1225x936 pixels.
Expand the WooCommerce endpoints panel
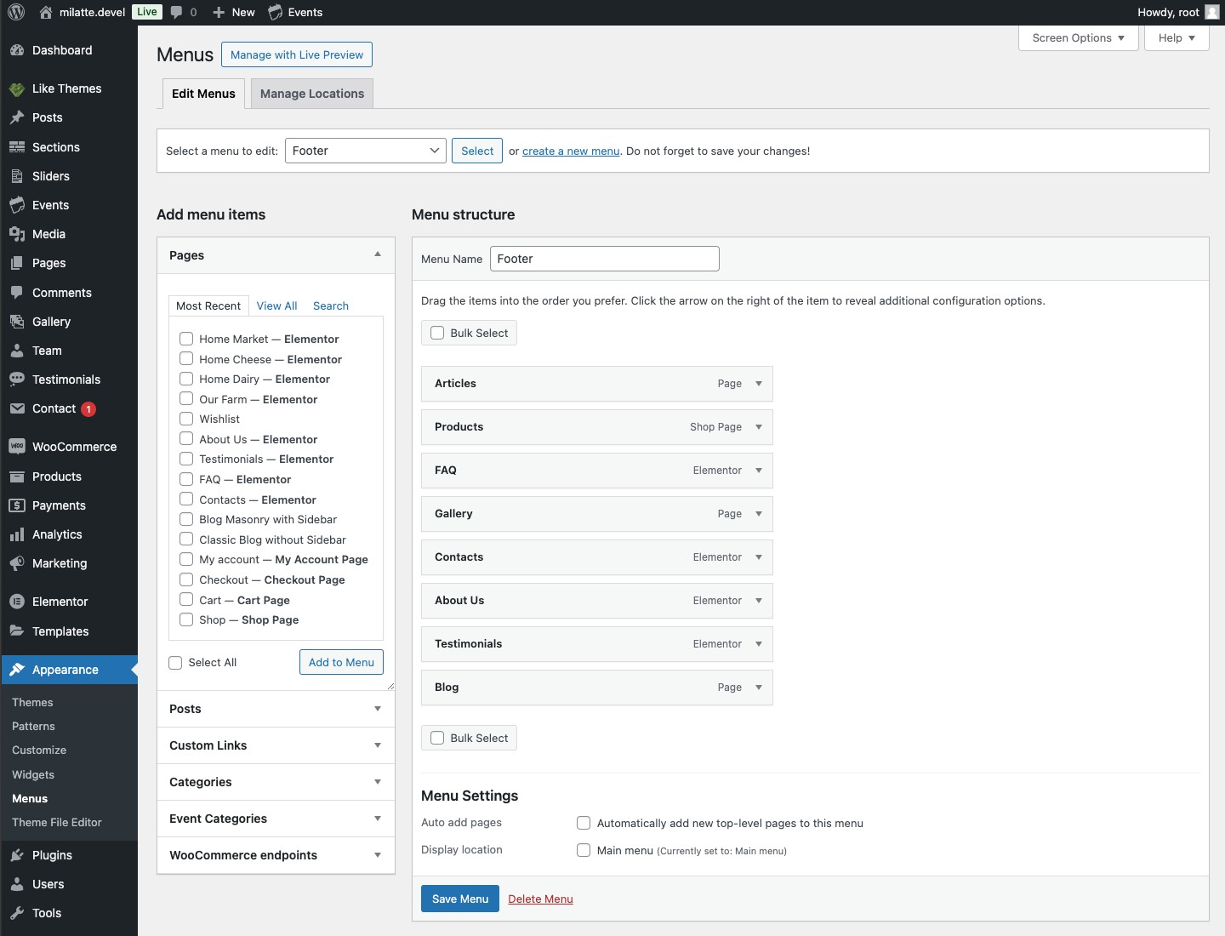(x=378, y=855)
